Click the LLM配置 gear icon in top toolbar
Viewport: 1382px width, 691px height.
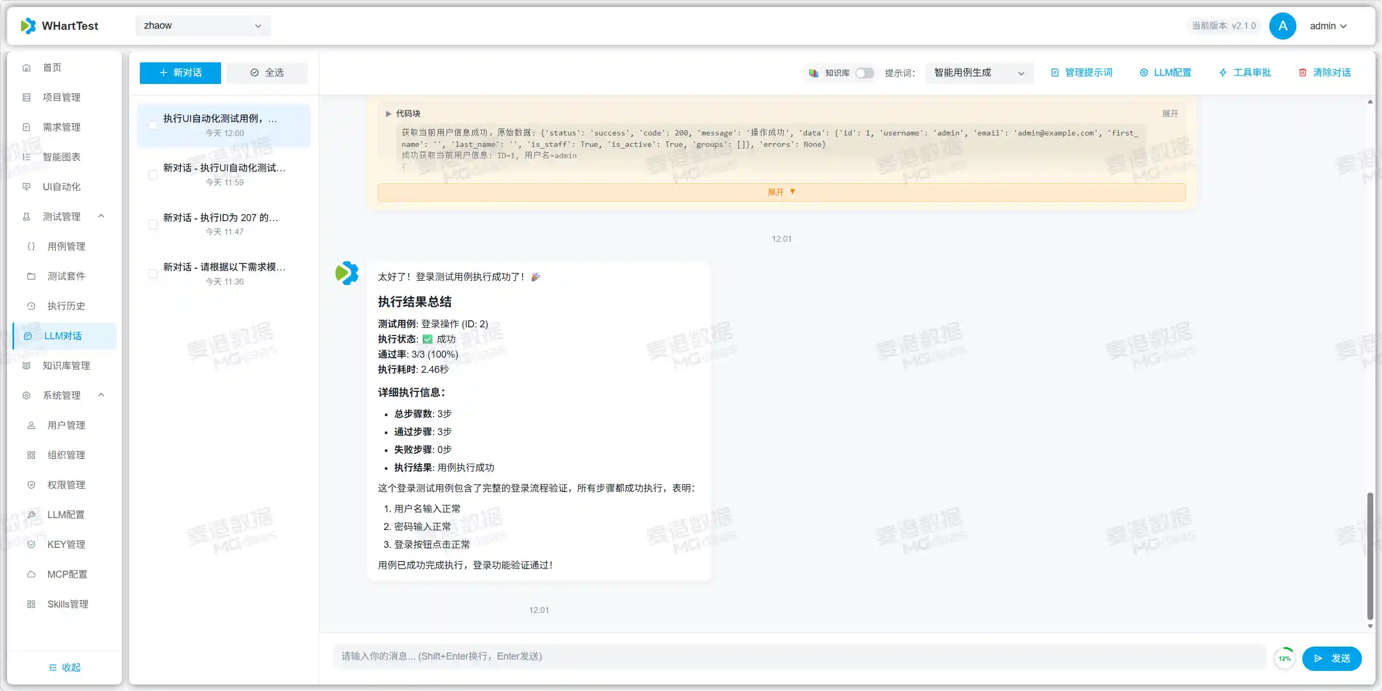click(x=1144, y=73)
